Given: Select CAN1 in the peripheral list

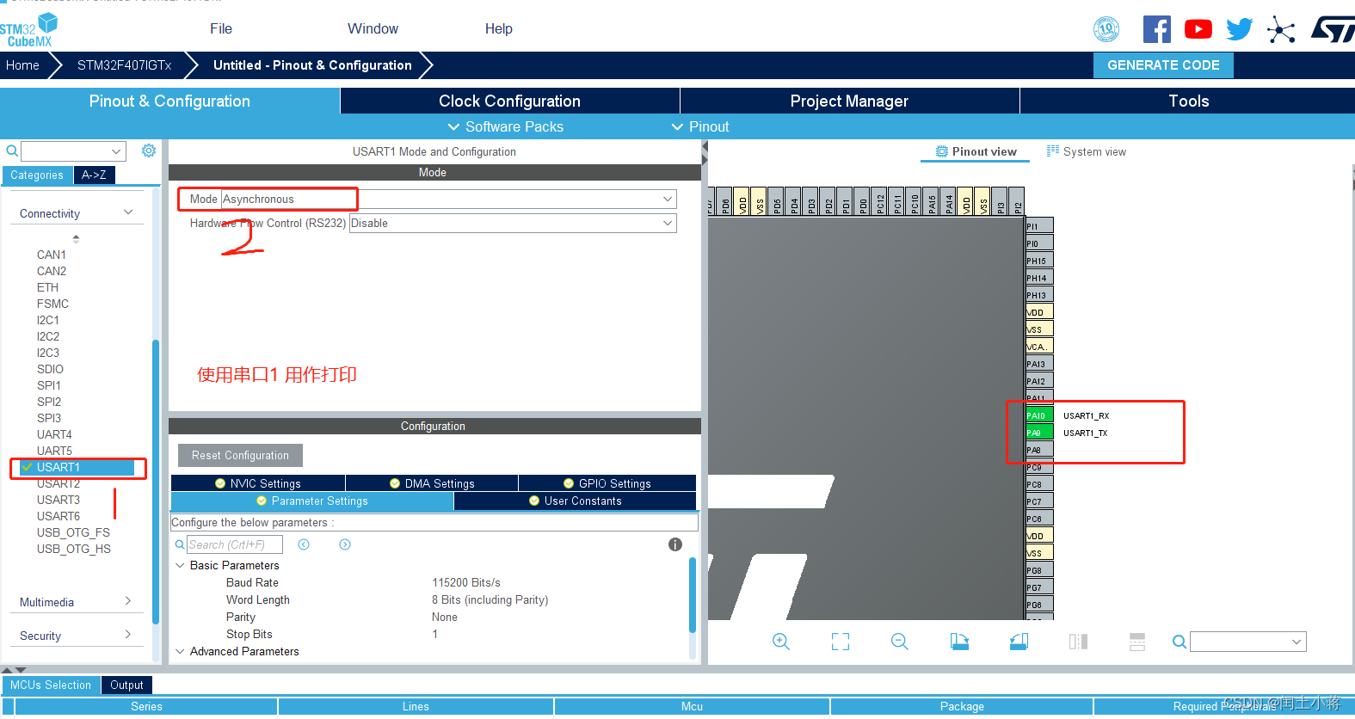Looking at the screenshot, I should pos(52,255).
